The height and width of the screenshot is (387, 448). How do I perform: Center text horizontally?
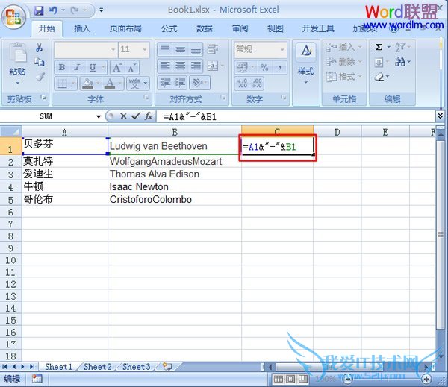pos(180,66)
